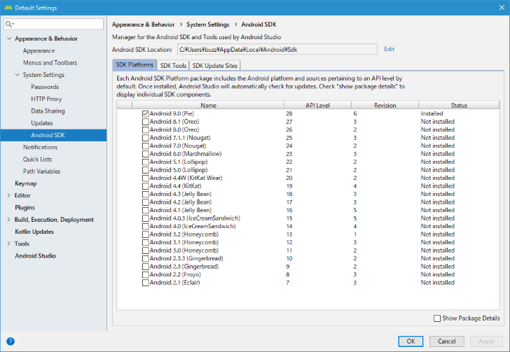Focus the settings search field
This screenshot has height=352, width=510.
(x=54, y=24)
